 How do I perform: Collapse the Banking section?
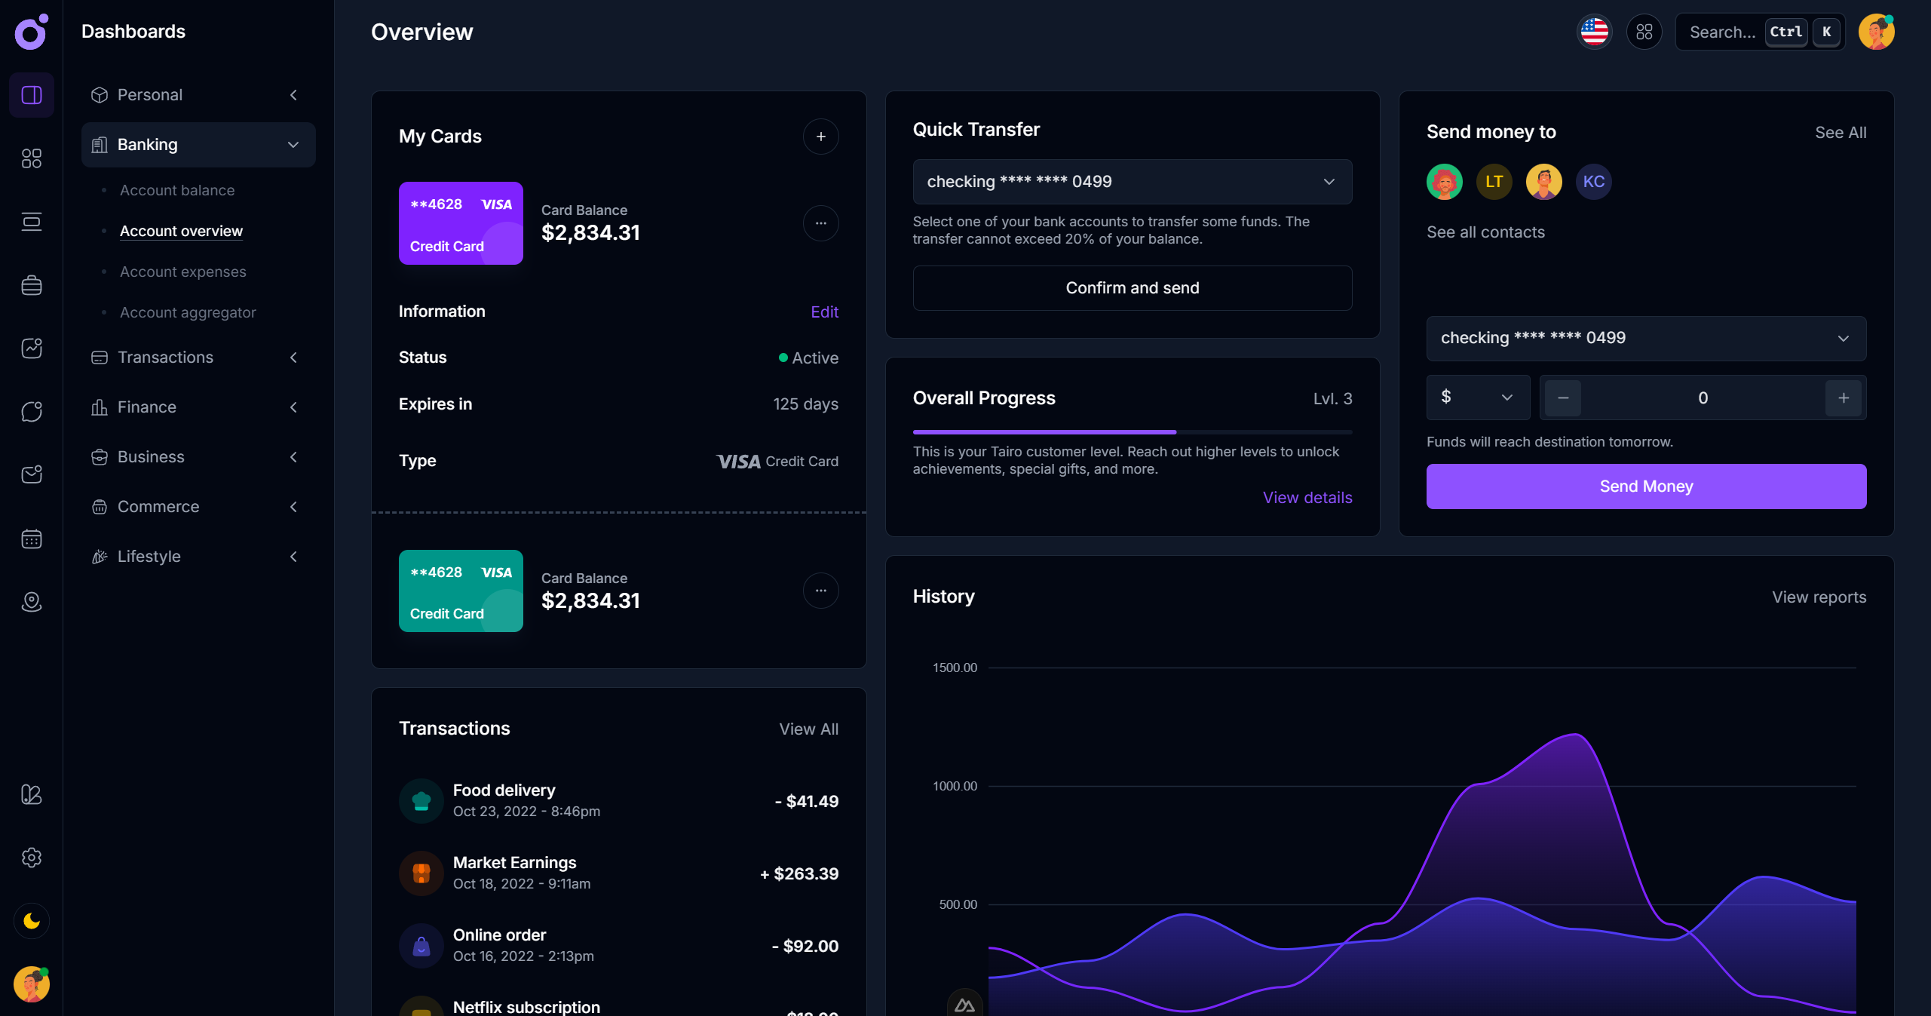[x=293, y=144]
